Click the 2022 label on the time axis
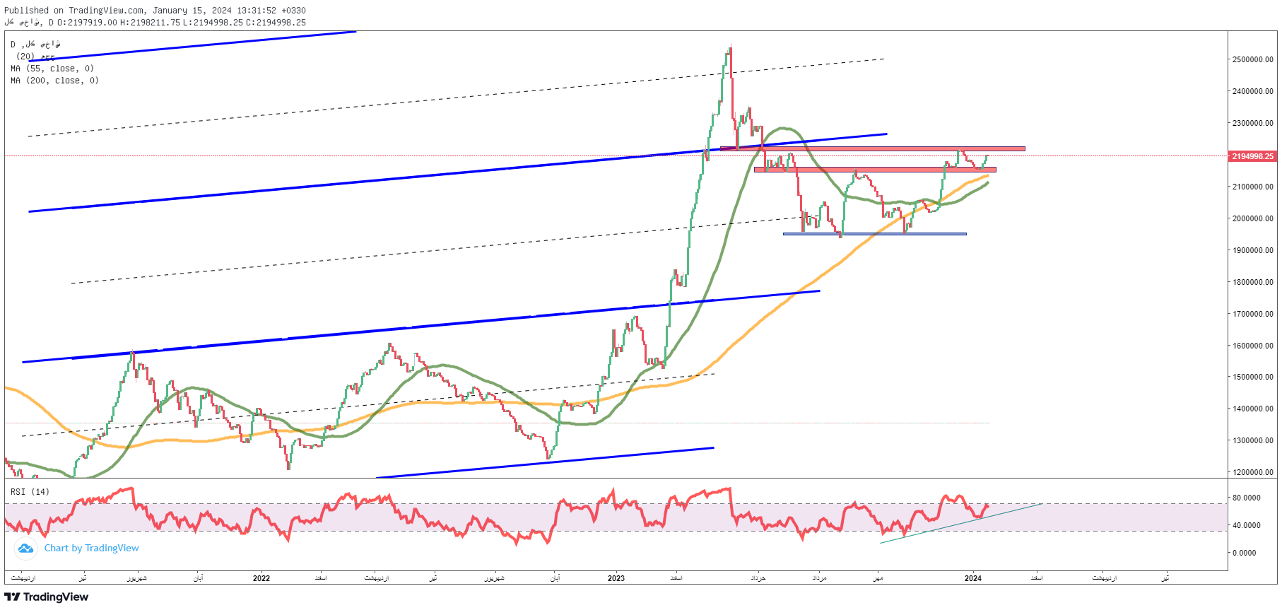Screen dimensions: 1282x610 coord(261,578)
